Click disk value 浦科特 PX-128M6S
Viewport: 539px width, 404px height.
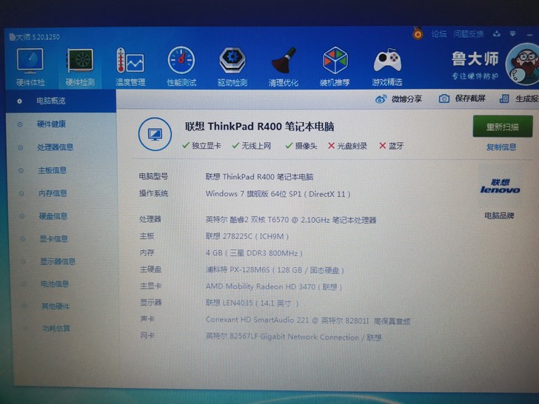275,270
